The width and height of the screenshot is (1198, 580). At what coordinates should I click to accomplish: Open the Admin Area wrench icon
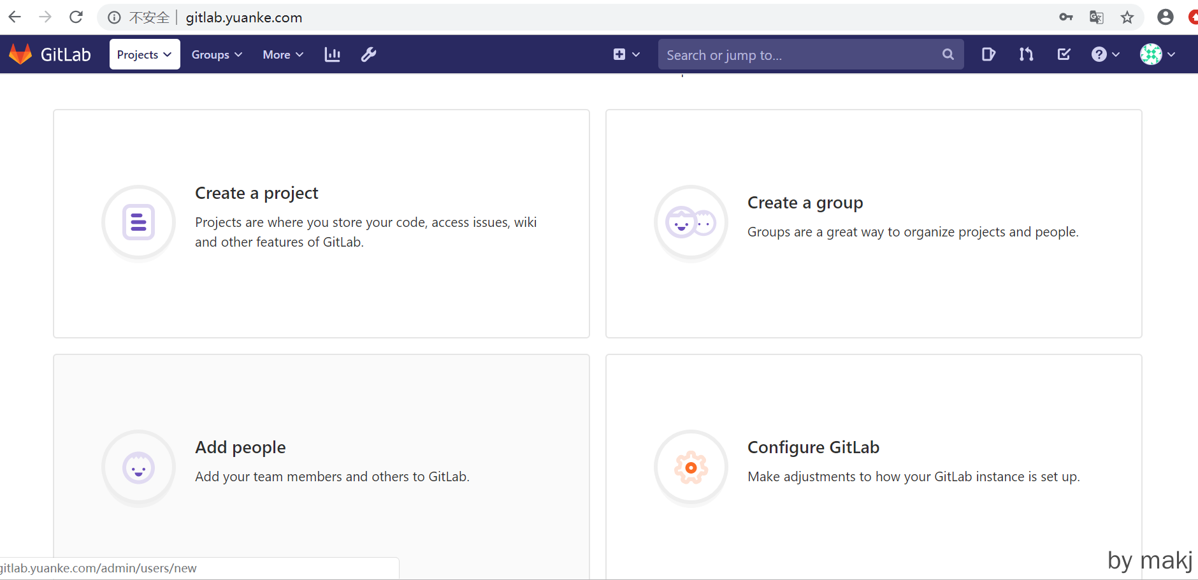pos(368,55)
